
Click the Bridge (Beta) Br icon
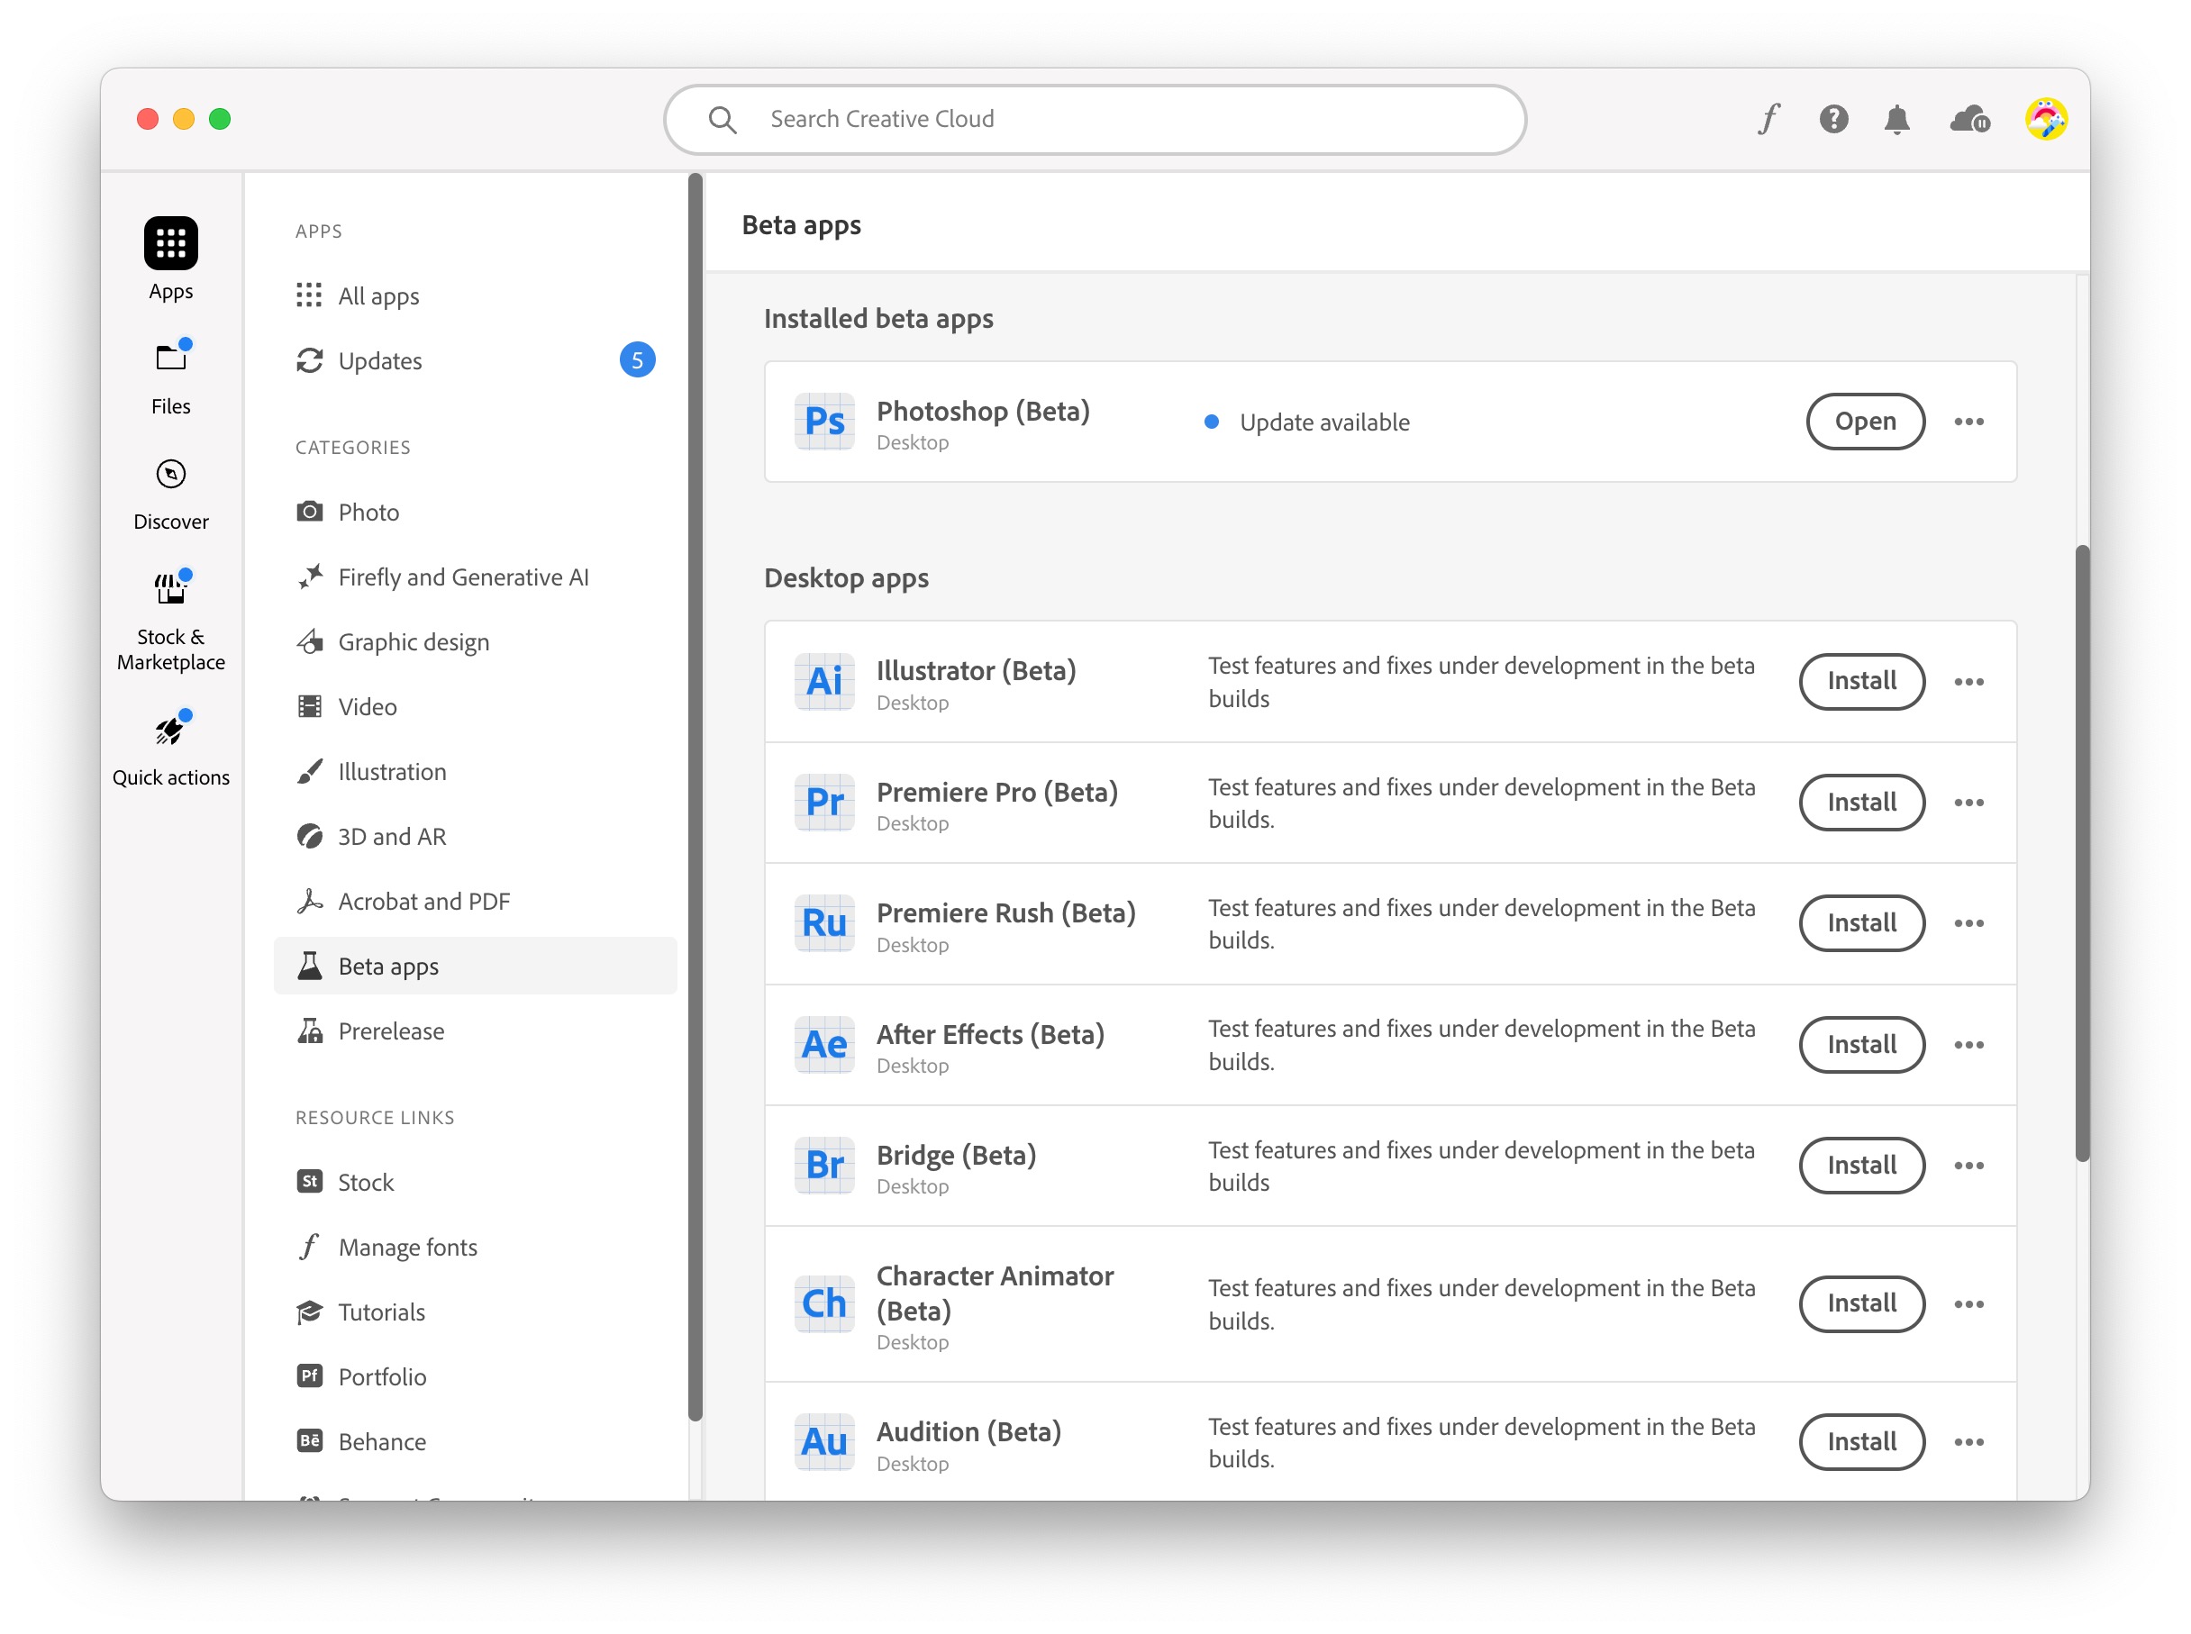point(824,1166)
